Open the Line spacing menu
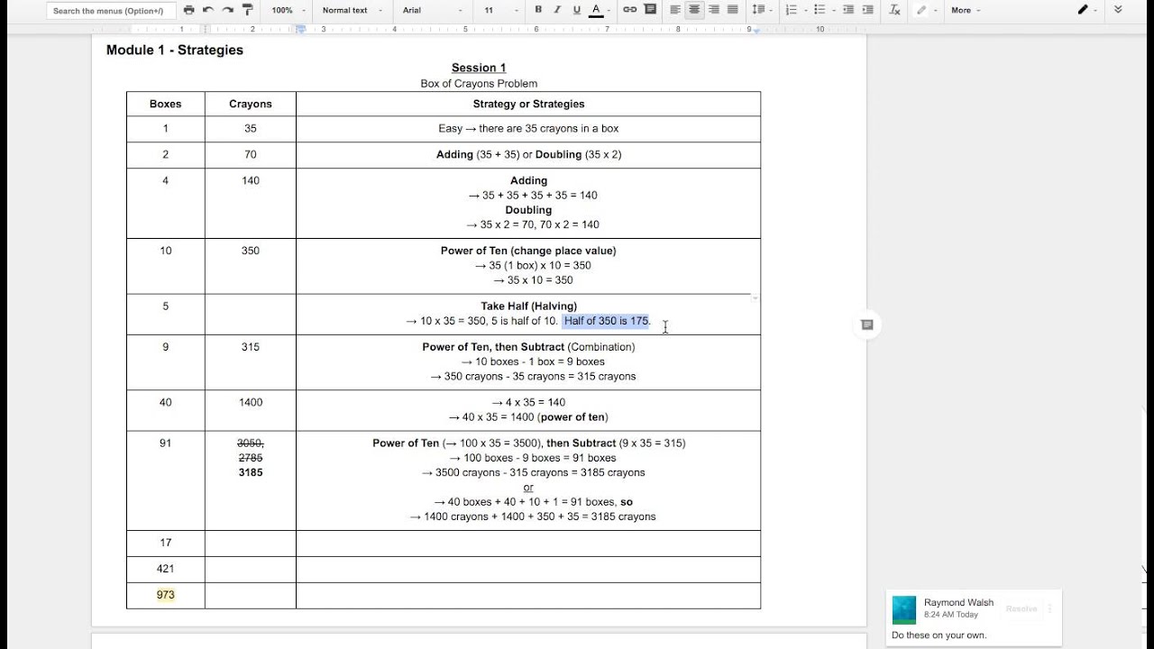 tap(761, 10)
